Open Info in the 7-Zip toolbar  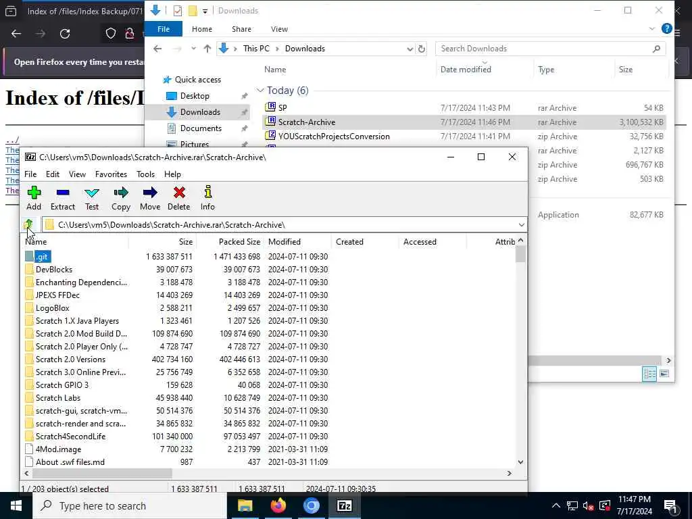tap(207, 198)
